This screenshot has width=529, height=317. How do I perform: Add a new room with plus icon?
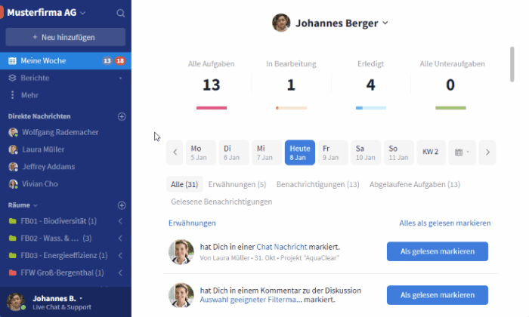tap(122, 205)
